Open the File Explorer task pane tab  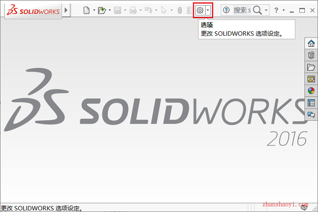(311, 67)
